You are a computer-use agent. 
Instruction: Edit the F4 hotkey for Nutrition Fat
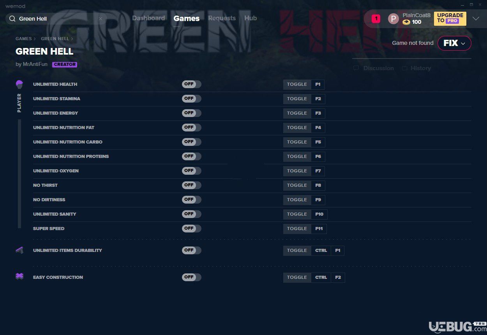[318, 128]
